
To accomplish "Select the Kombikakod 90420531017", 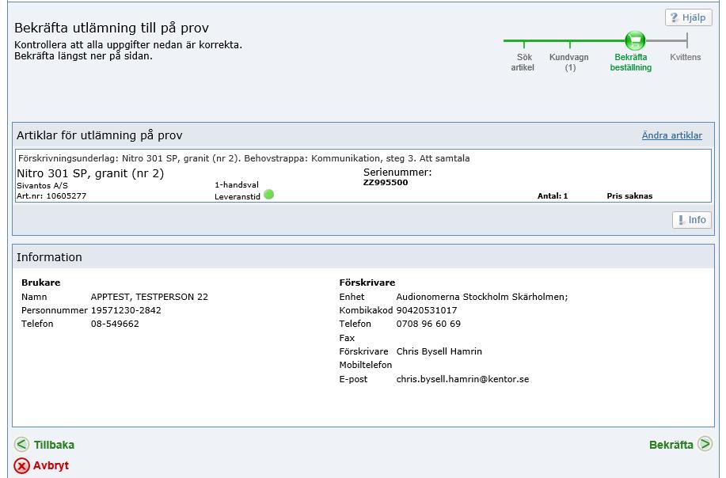I will (427, 310).
